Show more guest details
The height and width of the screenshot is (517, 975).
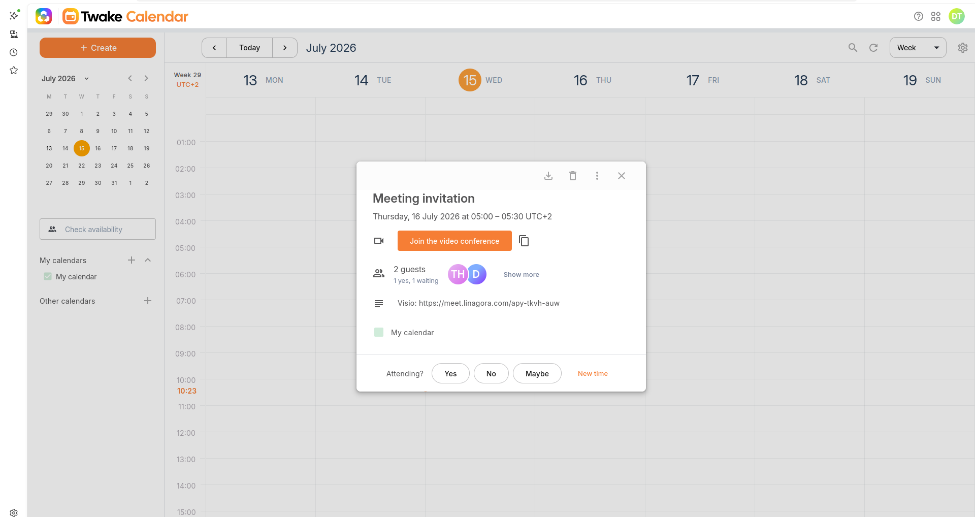[521, 275]
